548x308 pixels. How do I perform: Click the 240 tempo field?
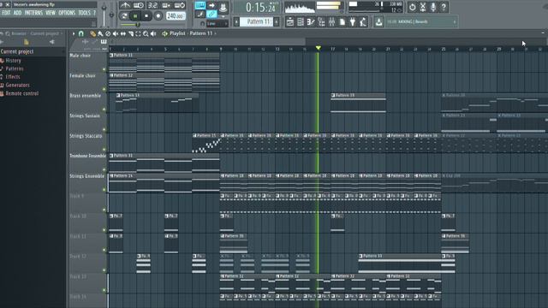(176, 16)
